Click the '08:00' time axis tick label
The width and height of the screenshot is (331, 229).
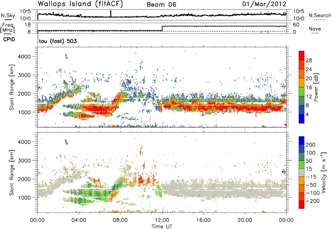pos(120,220)
